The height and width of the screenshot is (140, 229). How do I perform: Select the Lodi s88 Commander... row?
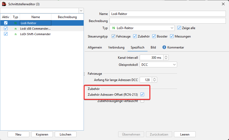[x=42, y=29]
